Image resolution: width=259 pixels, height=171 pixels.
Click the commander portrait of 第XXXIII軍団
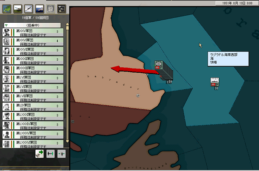tap(7, 69)
